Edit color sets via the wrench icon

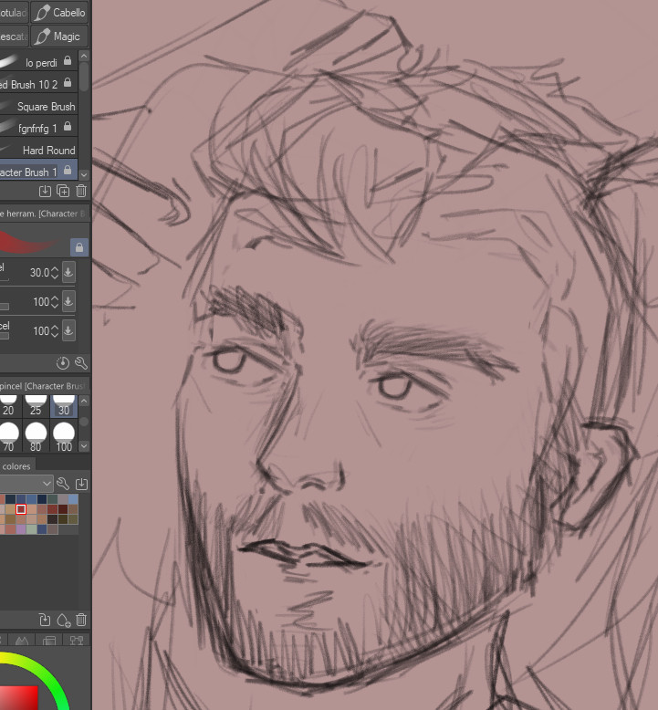(63, 484)
